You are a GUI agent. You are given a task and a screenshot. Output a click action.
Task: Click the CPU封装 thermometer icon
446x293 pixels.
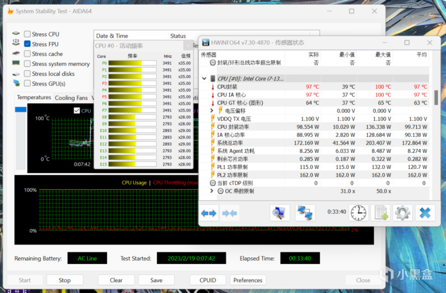(x=213, y=87)
